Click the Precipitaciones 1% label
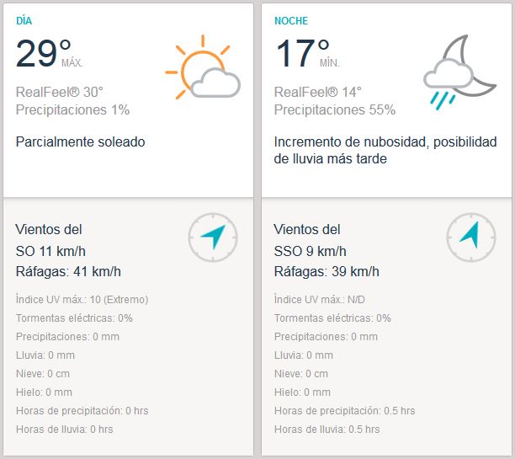This screenshot has width=515, height=459. [x=72, y=109]
